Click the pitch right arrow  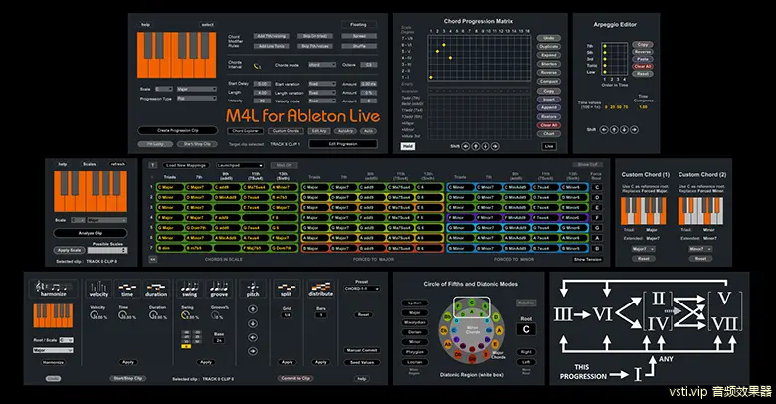pyautogui.click(x=253, y=351)
